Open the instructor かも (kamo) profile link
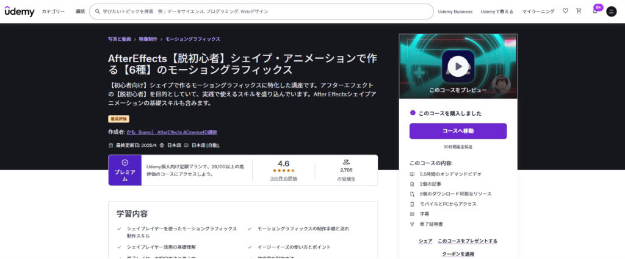 click(172, 132)
